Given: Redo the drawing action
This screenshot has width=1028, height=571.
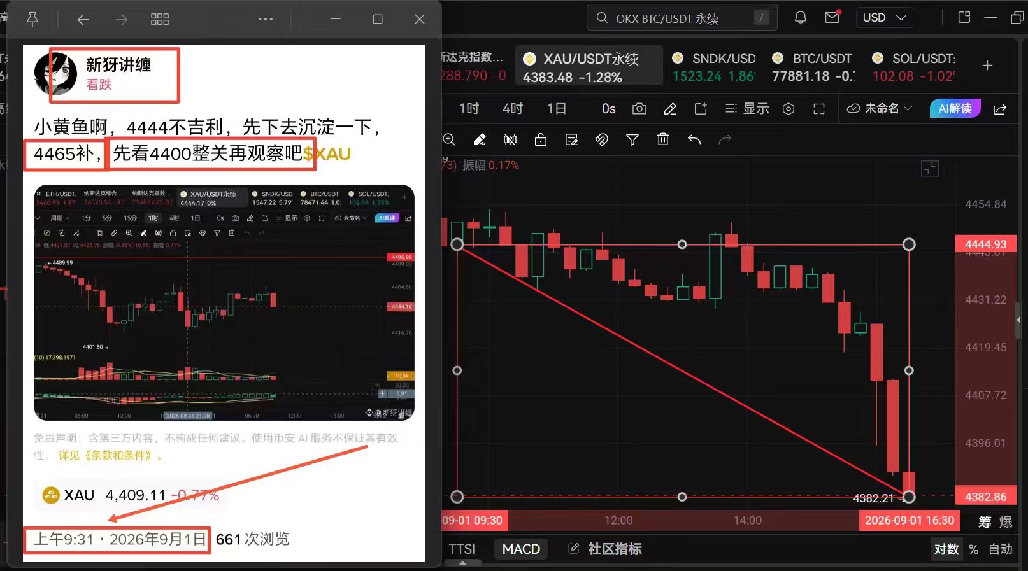Looking at the screenshot, I should click(725, 139).
